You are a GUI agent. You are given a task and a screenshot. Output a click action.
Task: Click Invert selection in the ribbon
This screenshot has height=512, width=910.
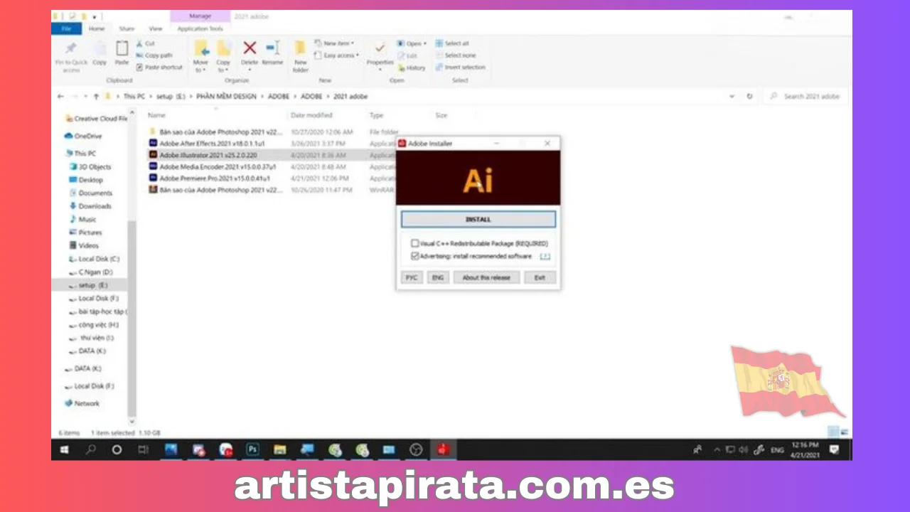(x=460, y=68)
